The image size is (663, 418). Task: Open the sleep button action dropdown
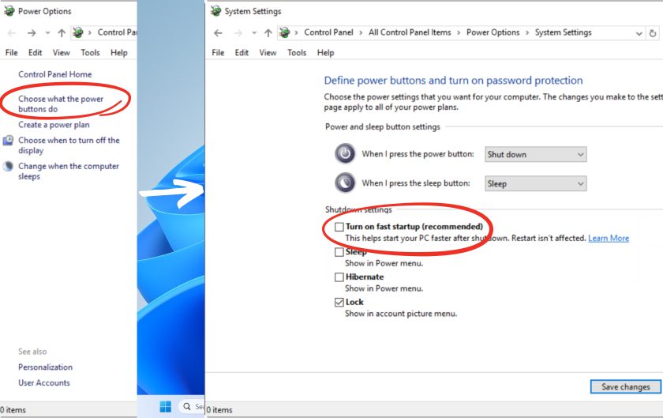pos(535,183)
